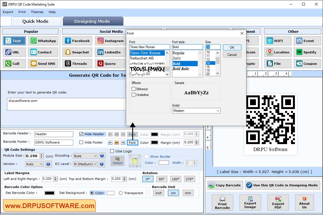Select the Color background radio button
The width and height of the screenshot is (323, 215).
92,193
